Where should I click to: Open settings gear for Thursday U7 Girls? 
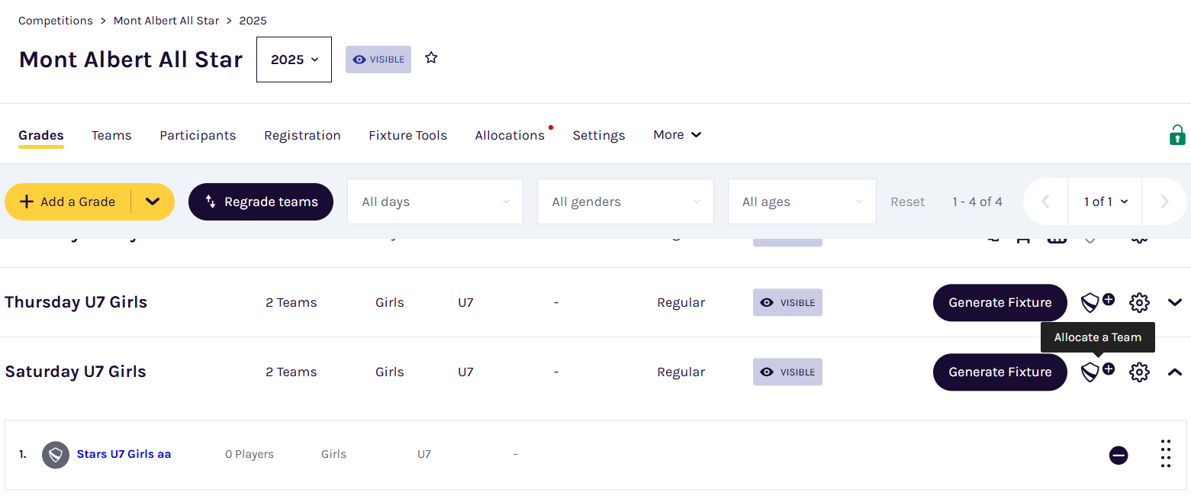pos(1139,302)
